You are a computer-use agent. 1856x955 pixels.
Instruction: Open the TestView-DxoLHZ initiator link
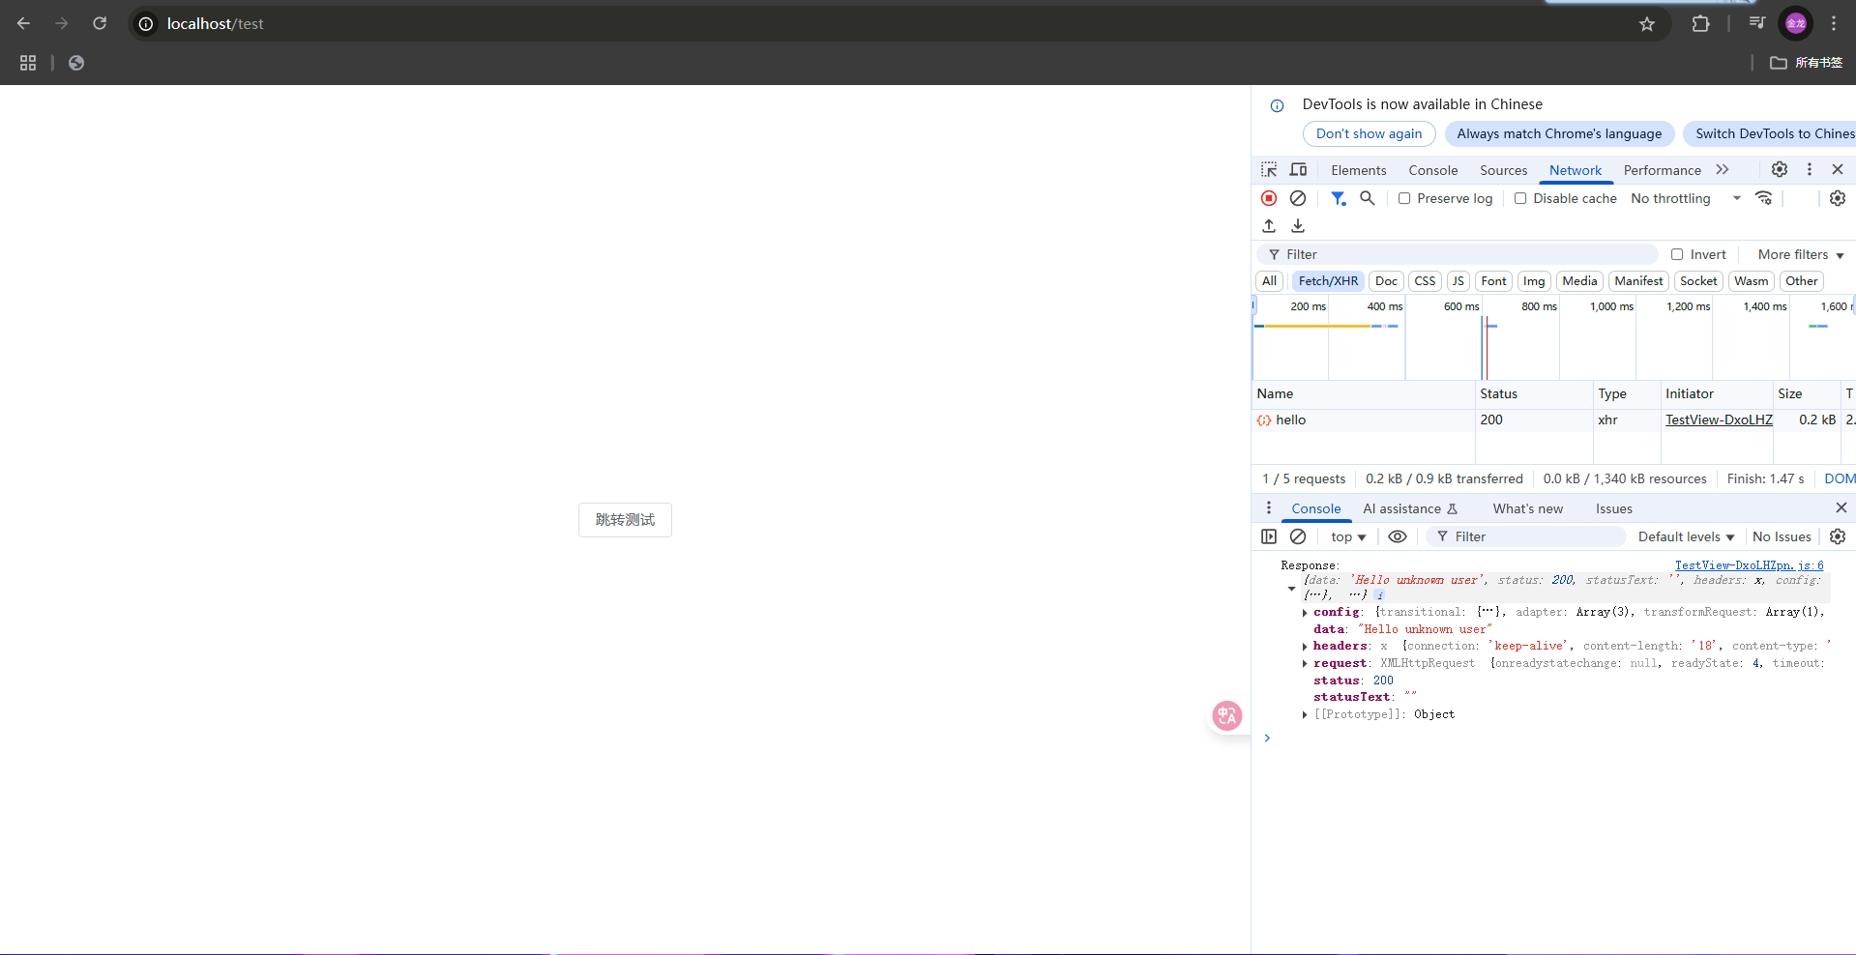pyautogui.click(x=1718, y=420)
